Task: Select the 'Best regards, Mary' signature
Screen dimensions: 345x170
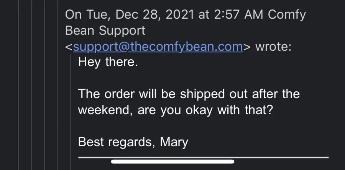Action: point(133,142)
